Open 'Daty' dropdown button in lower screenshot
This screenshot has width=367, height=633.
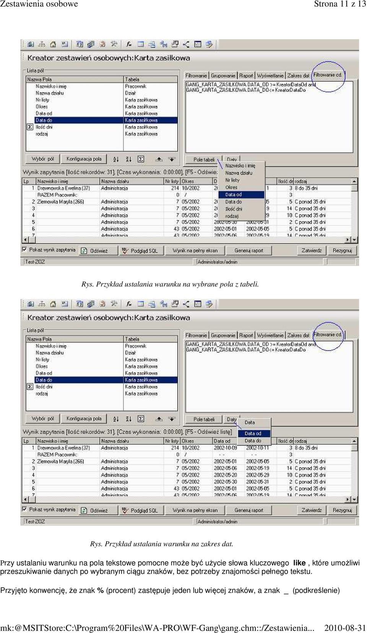[232, 419]
